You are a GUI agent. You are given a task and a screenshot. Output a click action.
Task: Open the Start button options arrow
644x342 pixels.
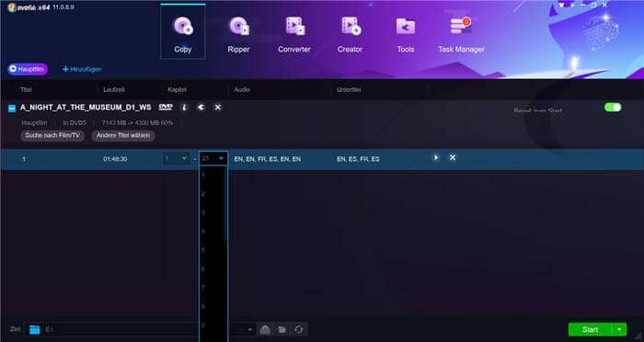tap(619, 329)
